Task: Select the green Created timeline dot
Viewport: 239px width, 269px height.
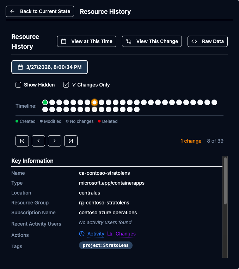Action: coord(45,102)
